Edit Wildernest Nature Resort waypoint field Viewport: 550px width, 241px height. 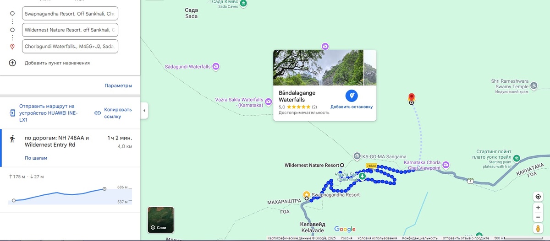[x=70, y=30]
